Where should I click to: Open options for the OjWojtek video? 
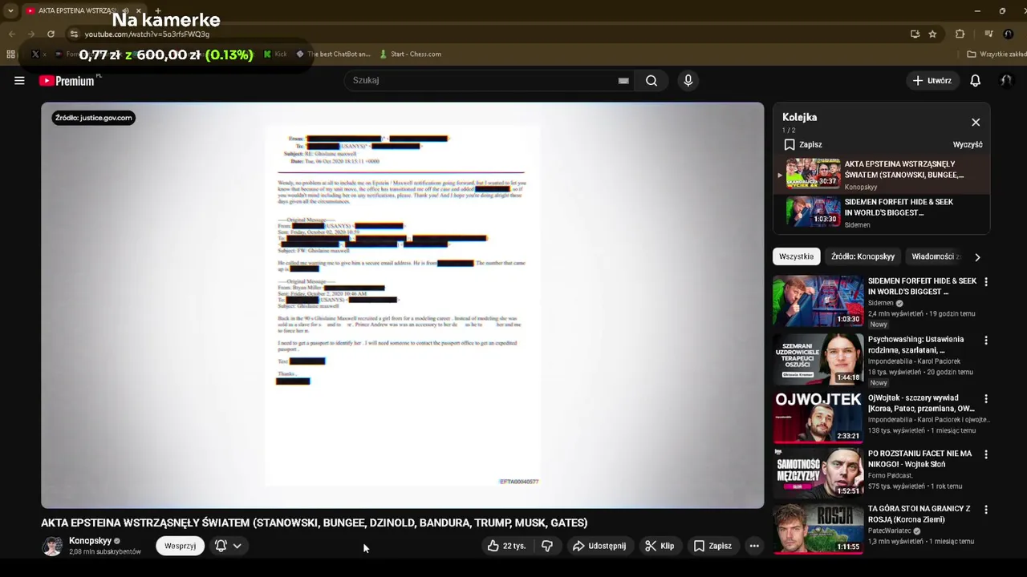(x=986, y=398)
